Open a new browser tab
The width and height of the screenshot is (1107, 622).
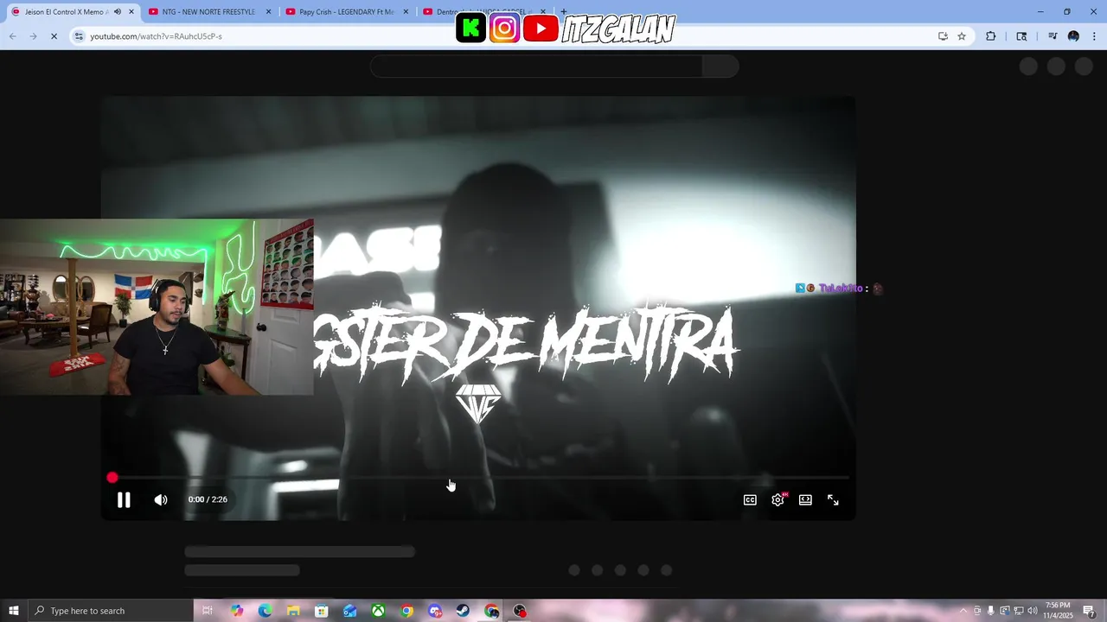pos(564,12)
